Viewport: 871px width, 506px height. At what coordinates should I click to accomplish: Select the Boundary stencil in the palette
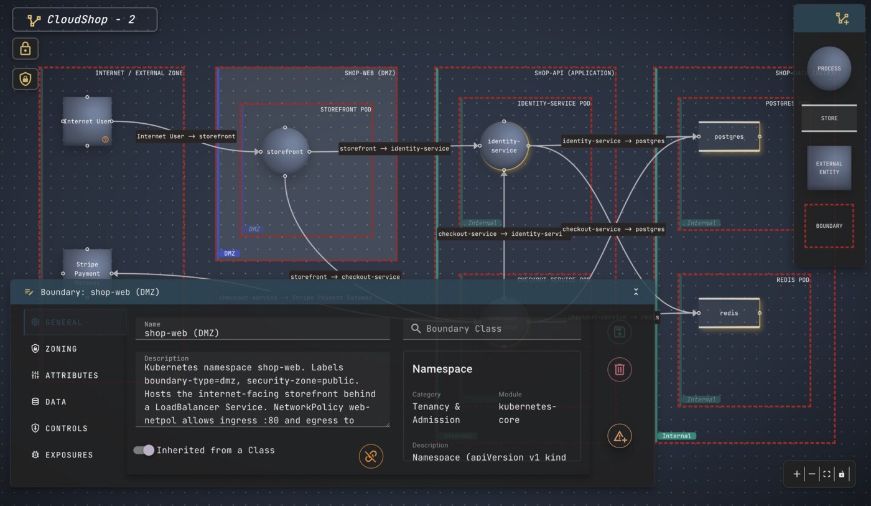click(x=829, y=226)
